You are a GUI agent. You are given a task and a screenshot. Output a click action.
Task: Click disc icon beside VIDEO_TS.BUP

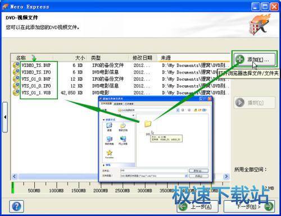point(16,65)
